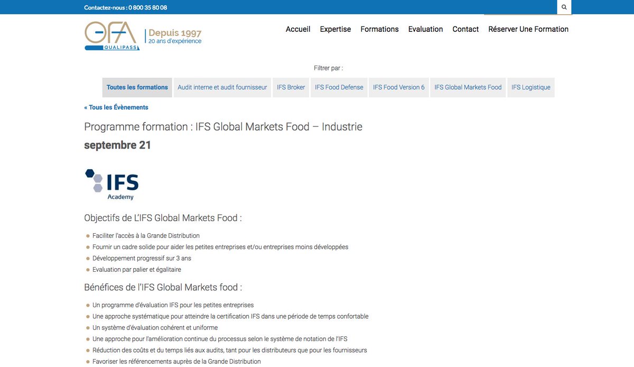Click the Objectifs de L'IFS heading
This screenshot has width=634, height=367.
coord(163,218)
